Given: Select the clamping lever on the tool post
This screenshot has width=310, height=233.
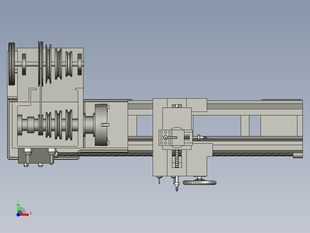Looking at the screenshot, I should (170, 138).
